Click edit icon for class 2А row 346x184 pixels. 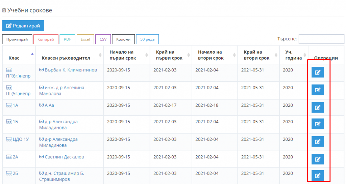coord(318,159)
